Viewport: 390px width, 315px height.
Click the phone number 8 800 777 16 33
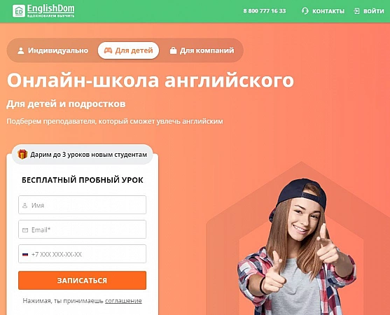(265, 11)
